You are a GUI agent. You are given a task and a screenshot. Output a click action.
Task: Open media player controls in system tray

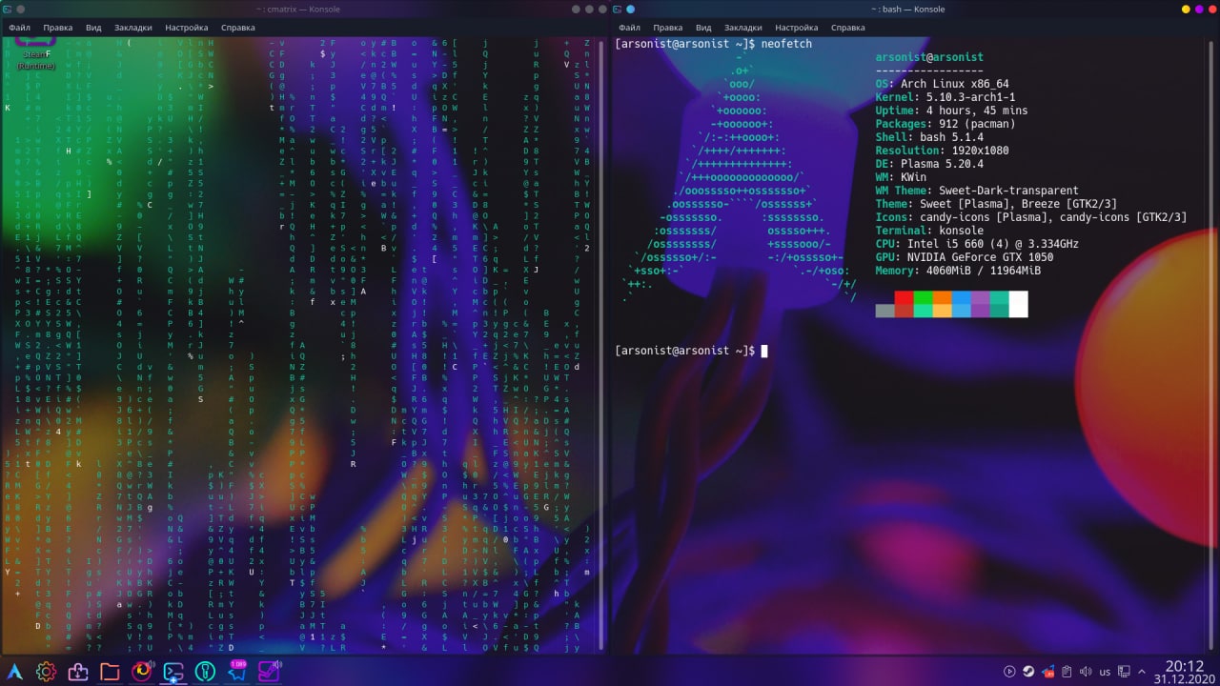1009,672
